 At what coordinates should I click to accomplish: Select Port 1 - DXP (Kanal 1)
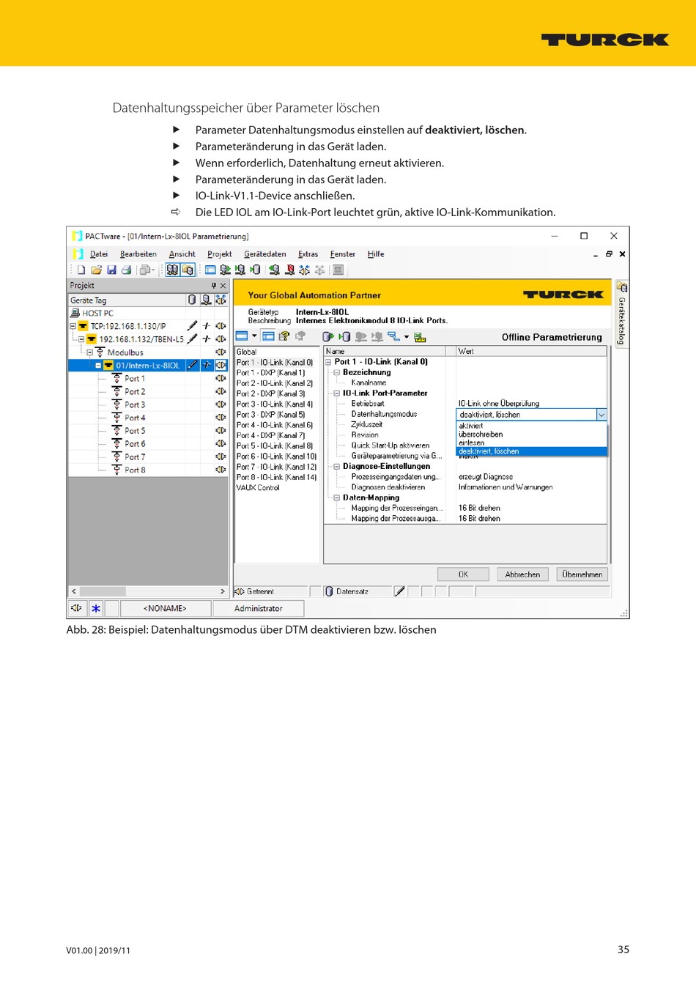coord(271,373)
